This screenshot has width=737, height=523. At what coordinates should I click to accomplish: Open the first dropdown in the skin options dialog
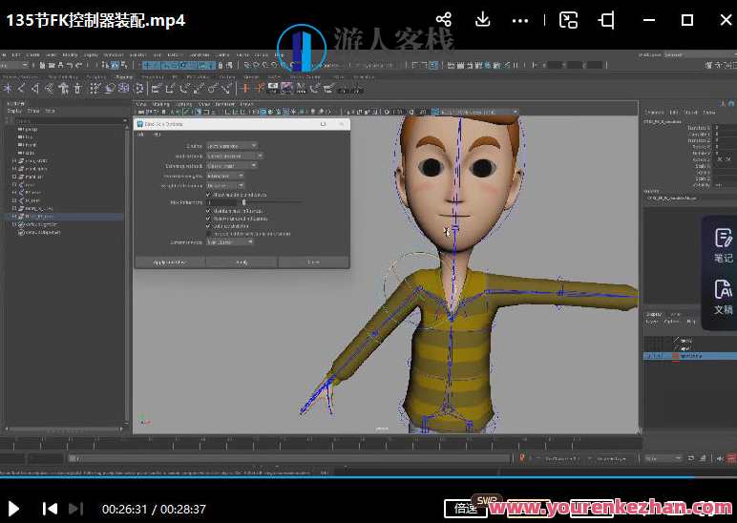[x=232, y=146]
